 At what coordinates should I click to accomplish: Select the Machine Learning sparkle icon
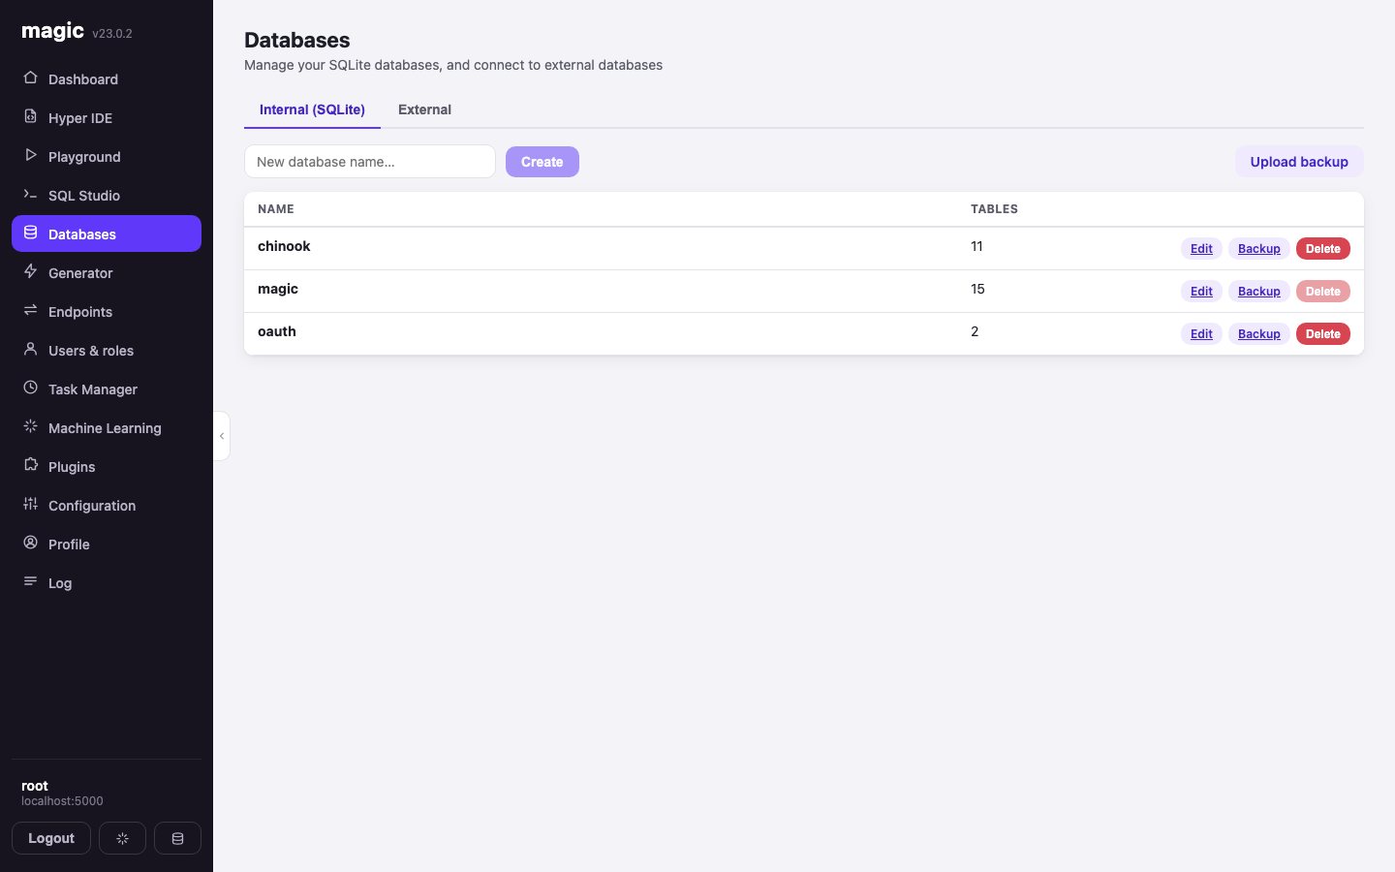[30, 426]
